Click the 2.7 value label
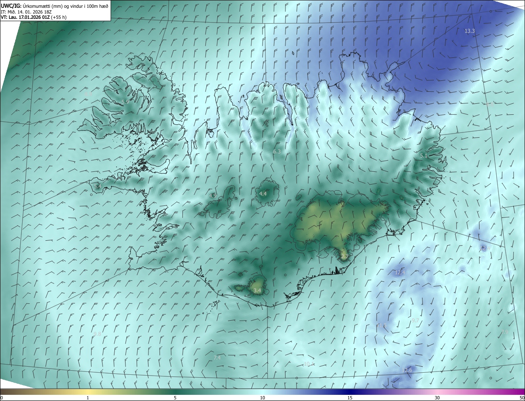The height and width of the screenshot is (401, 525). pos(345,257)
